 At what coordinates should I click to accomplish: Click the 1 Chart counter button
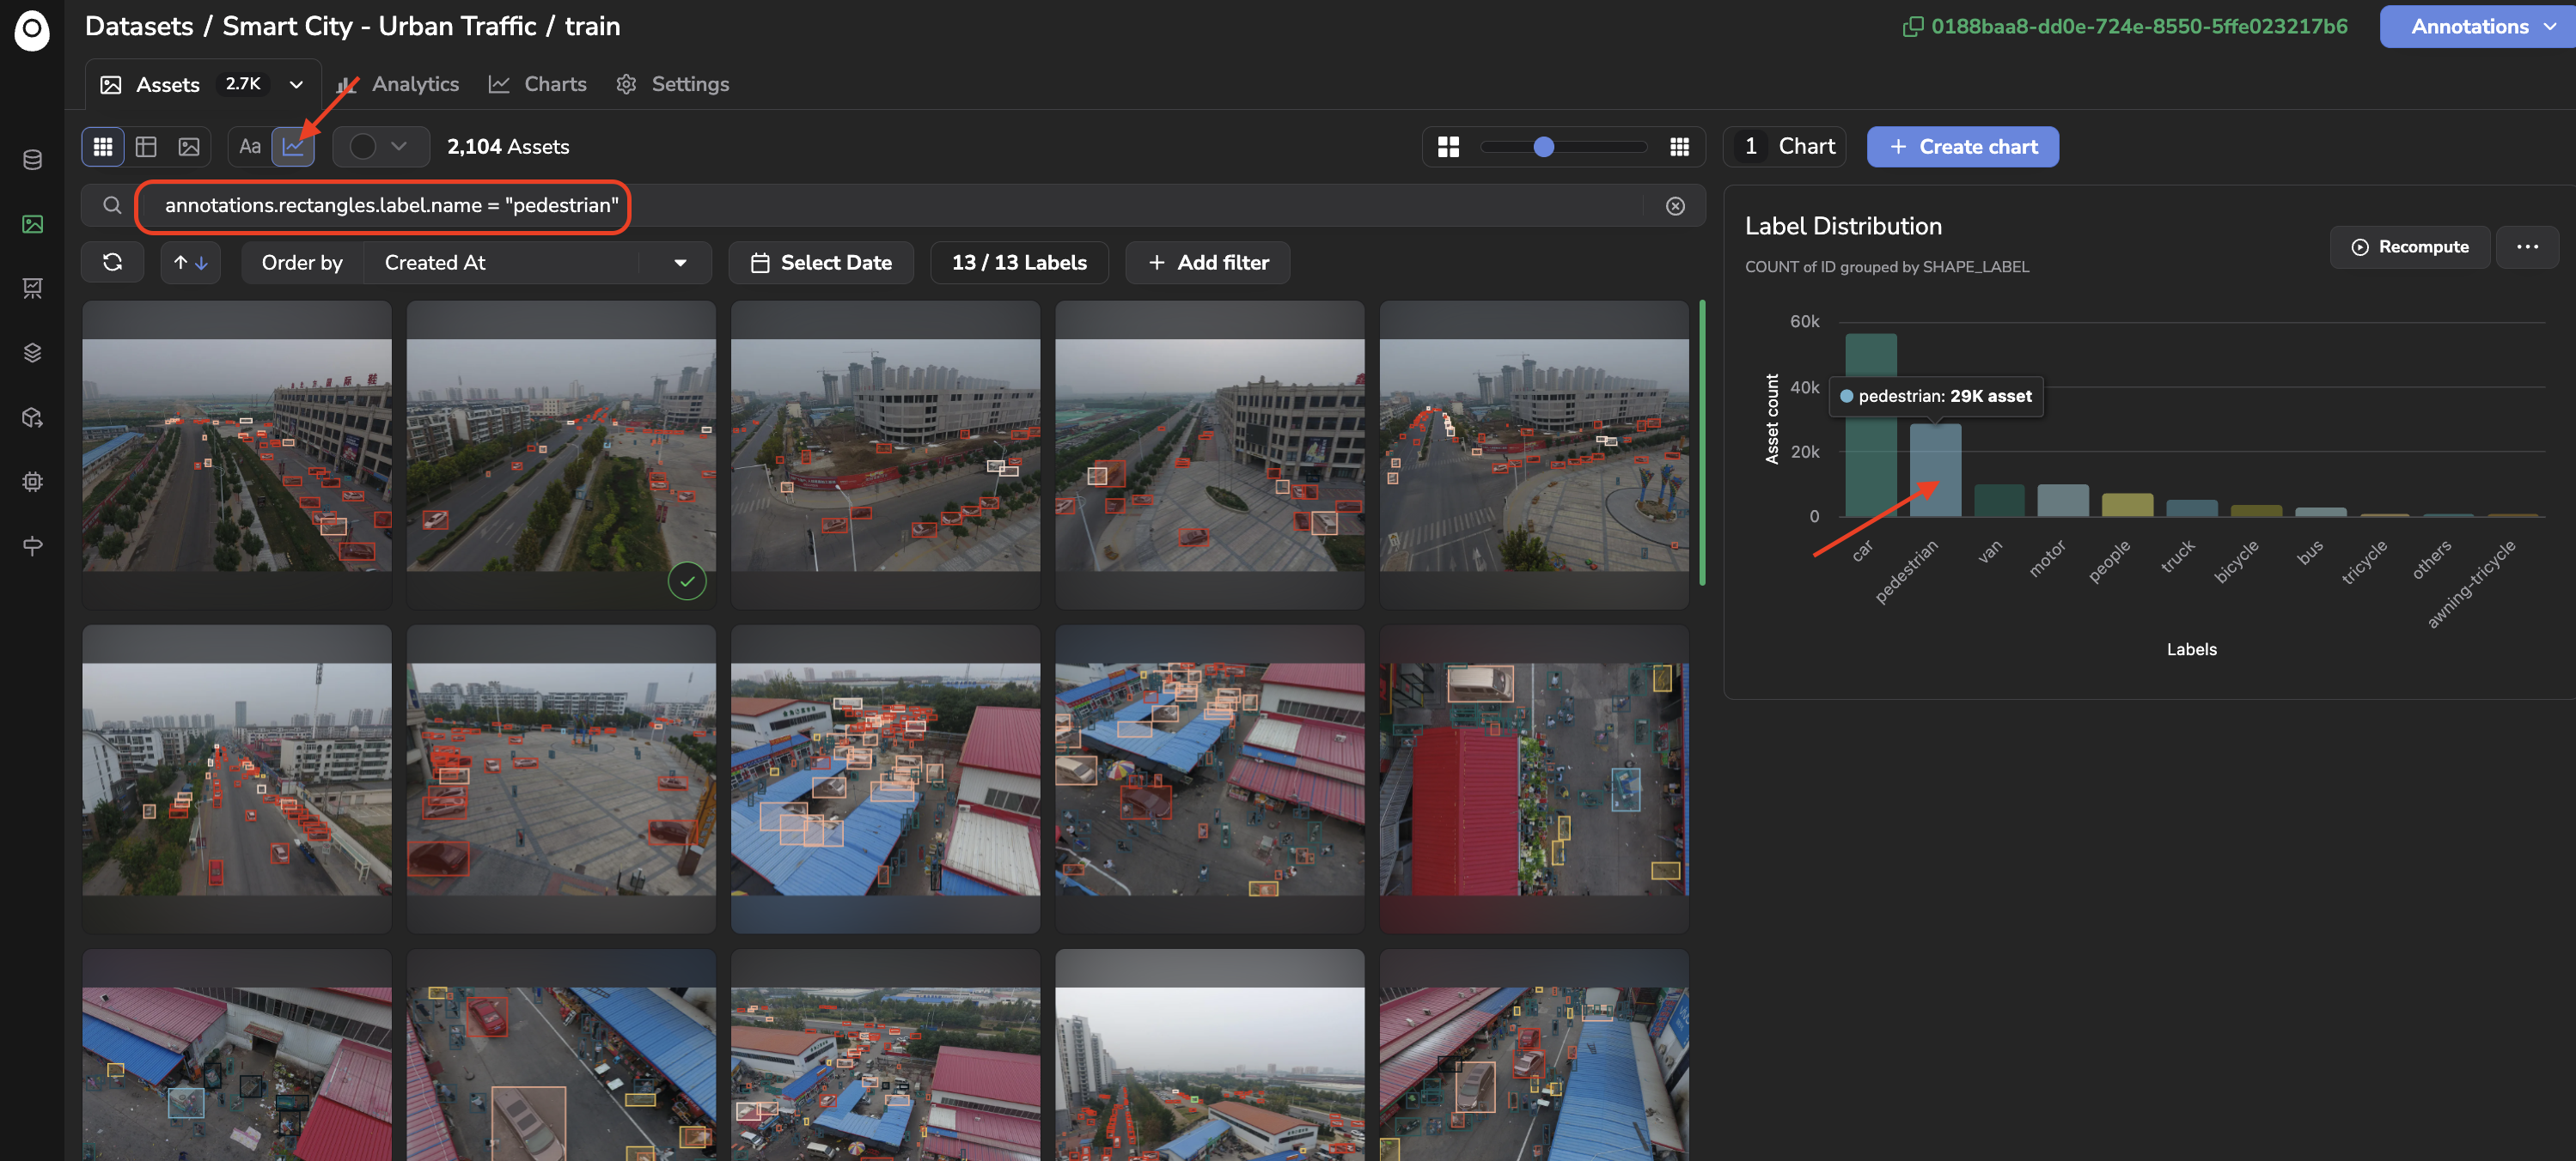[1784, 147]
